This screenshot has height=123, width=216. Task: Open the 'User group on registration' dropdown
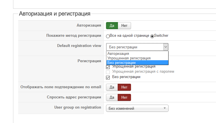pos(137,108)
